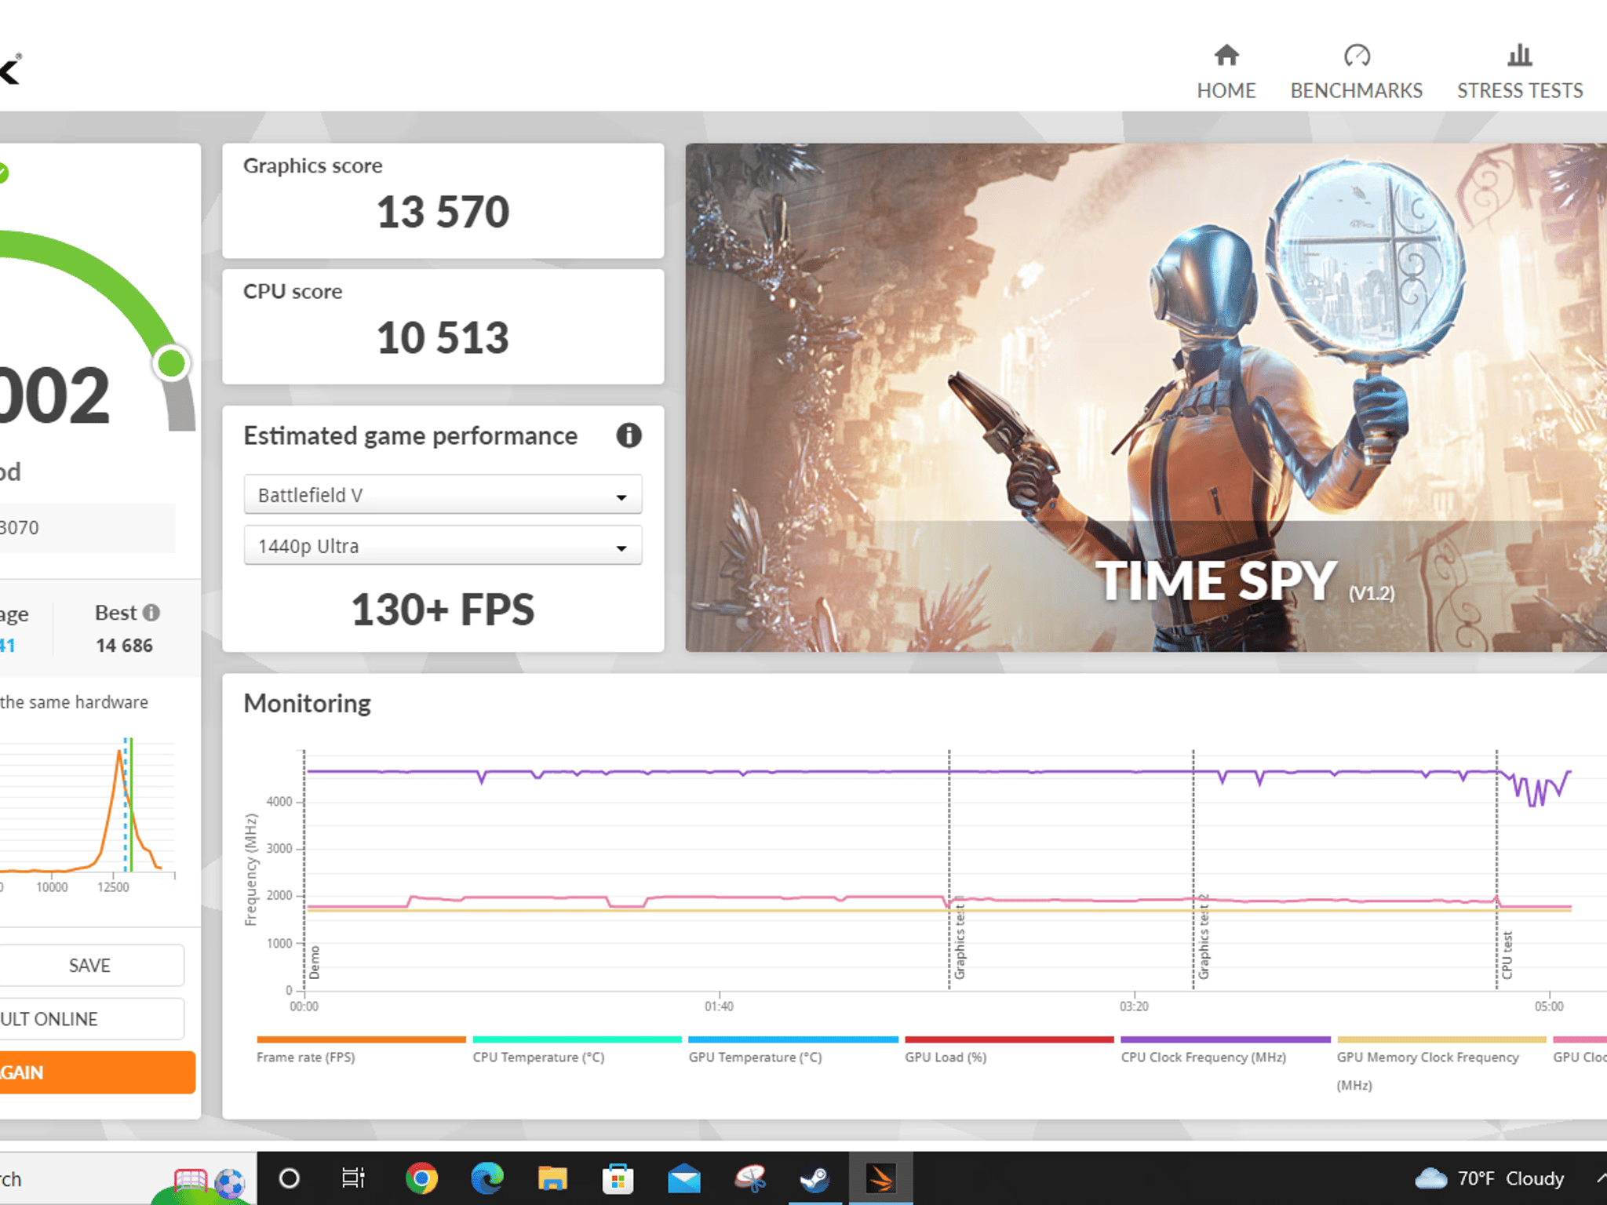The height and width of the screenshot is (1205, 1607).
Task: Open the BENCHMARKS tab
Action: pyautogui.click(x=1356, y=72)
